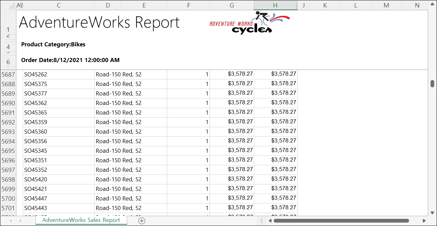437x226 pixels.
Task: Select column E header
Action: [x=144, y=5]
